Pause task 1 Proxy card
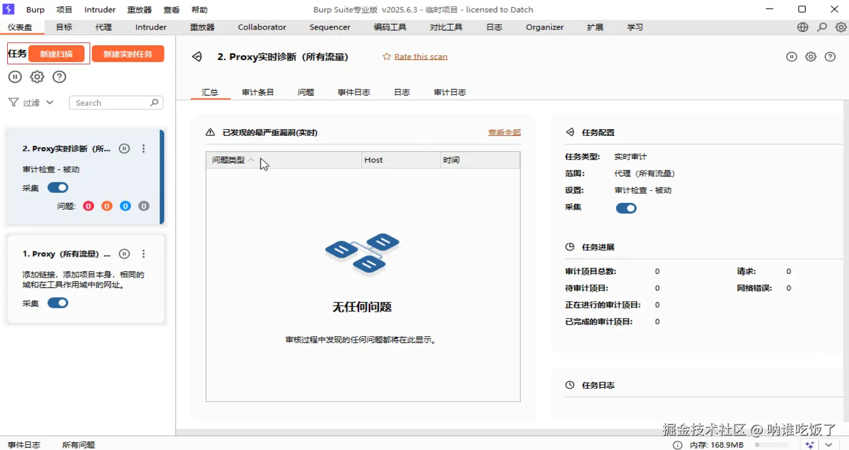 (x=124, y=254)
